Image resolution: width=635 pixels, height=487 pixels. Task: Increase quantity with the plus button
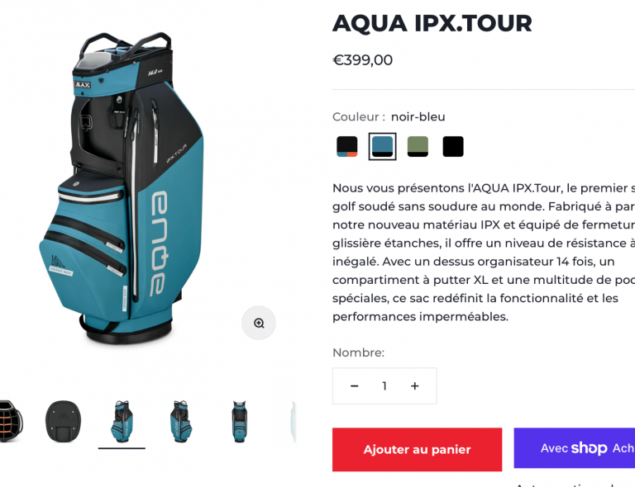(x=415, y=386)
